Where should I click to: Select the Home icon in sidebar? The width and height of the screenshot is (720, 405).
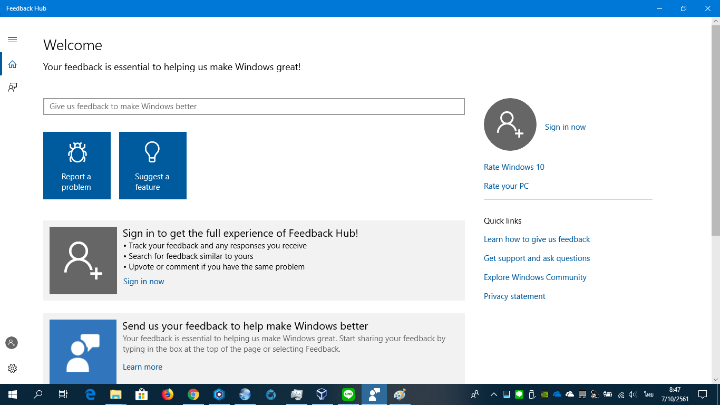click(x=13, y=64)
